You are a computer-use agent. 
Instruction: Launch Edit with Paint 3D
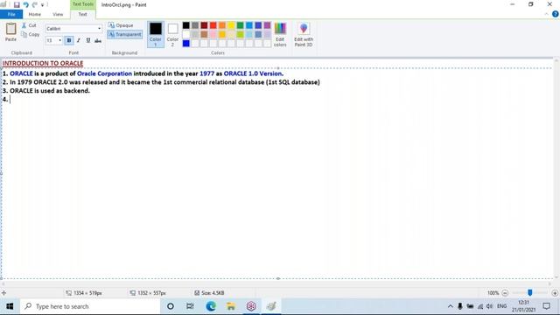[x=304, y=34]
